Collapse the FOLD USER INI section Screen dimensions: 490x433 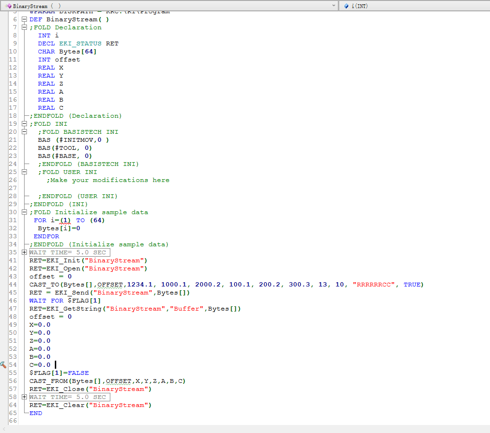pos(24,172)
